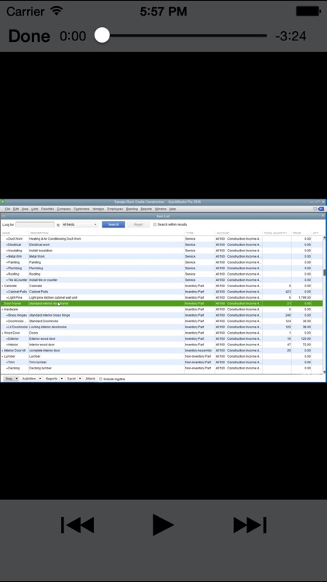Play the video
Screen dimensions: 327x582
click(x=163, y=525)
